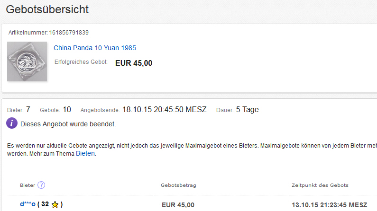Open the China Panda 10 Yuan 1985 link
The height and width of the screenshot is (211, 377).
pos(95,48)
